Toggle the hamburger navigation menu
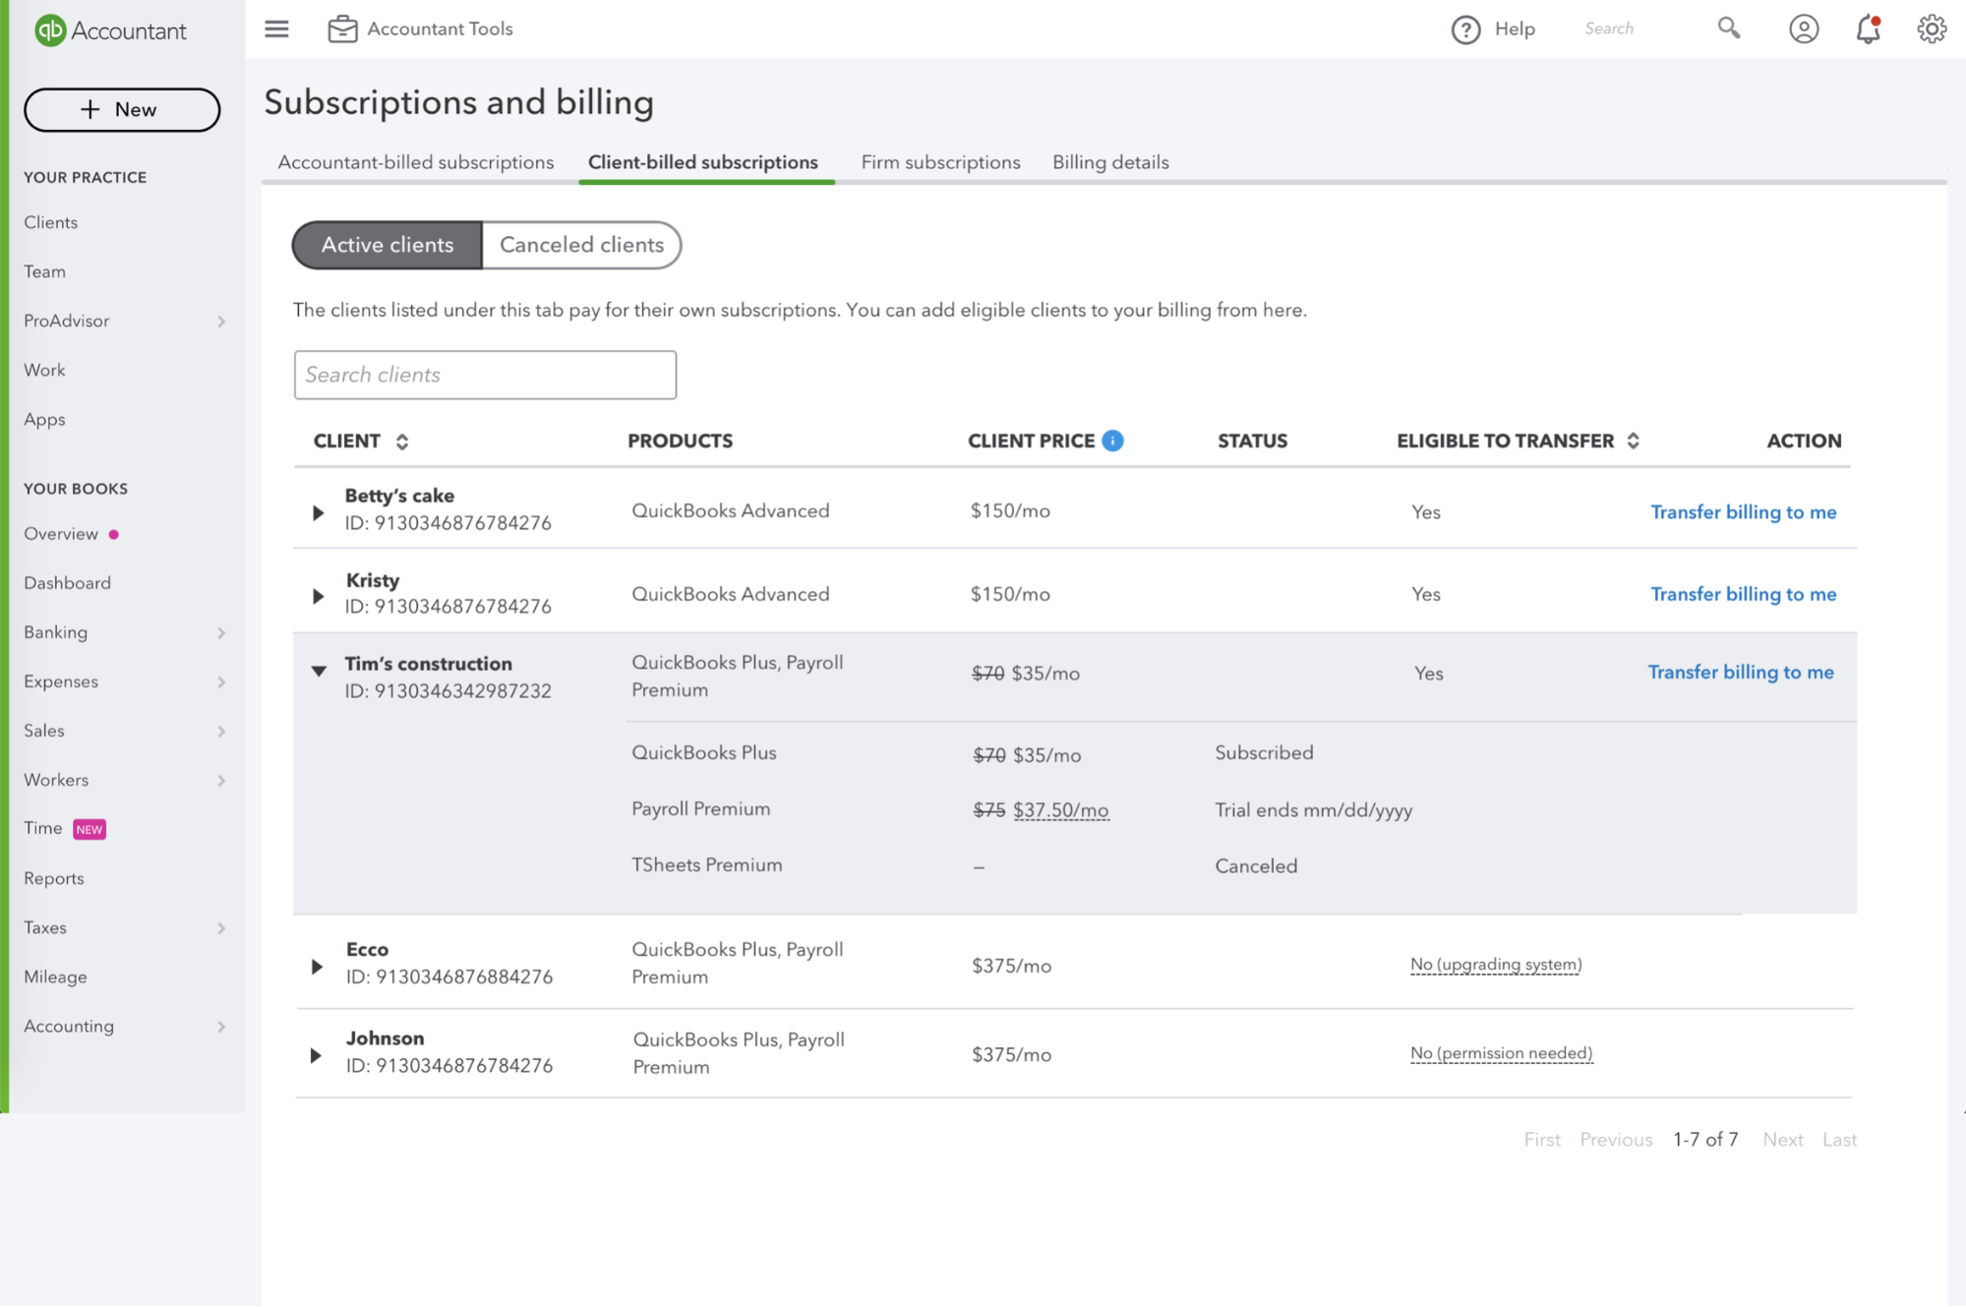Image resolution: width=1966 pixels, height=1307 pixels. click(x=277, y=30)
